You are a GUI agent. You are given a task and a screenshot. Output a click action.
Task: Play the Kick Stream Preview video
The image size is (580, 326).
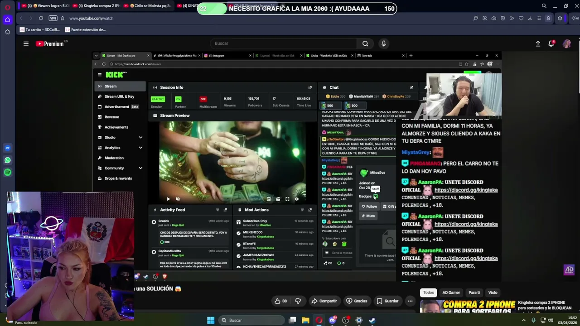click(x=168, y=199)
